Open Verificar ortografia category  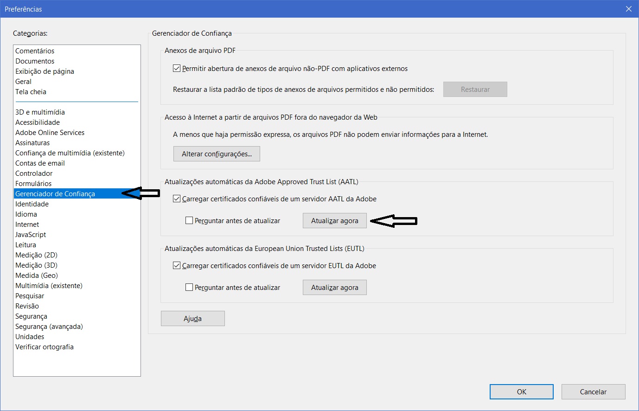45,347
